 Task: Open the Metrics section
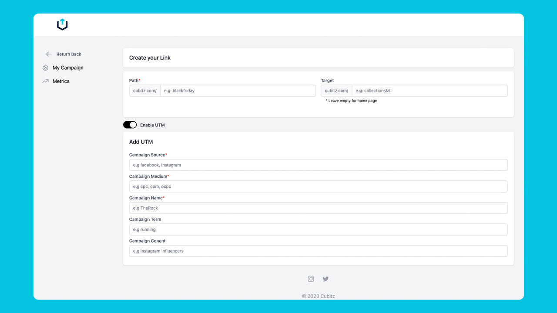pyautogui.click(x=60, y=81)
